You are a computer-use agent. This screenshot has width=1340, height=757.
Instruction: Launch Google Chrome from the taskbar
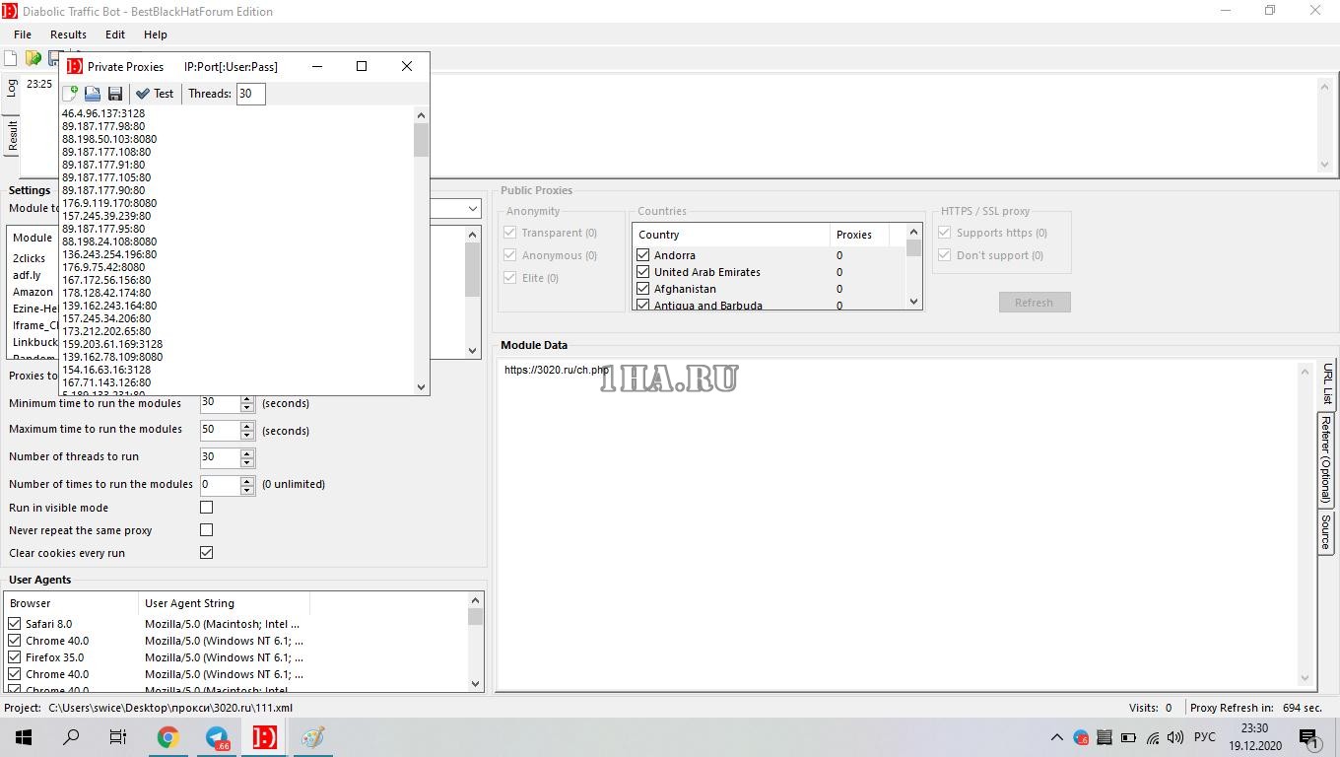coord(167,736)
